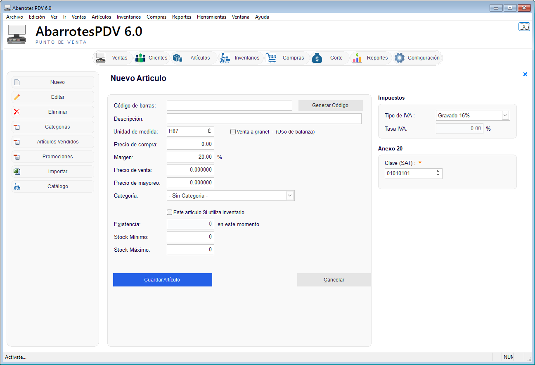The width and height of the screenshot is (535, 365).
Task: Click the 'Impuestos' section heading
Action: coord(391,98)
